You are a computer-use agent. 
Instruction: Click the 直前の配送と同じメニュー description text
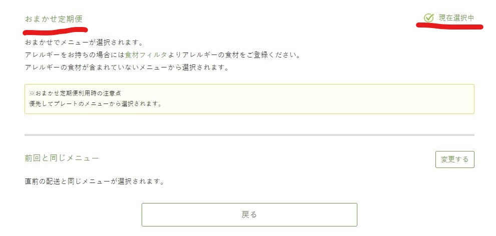(95, 181)
